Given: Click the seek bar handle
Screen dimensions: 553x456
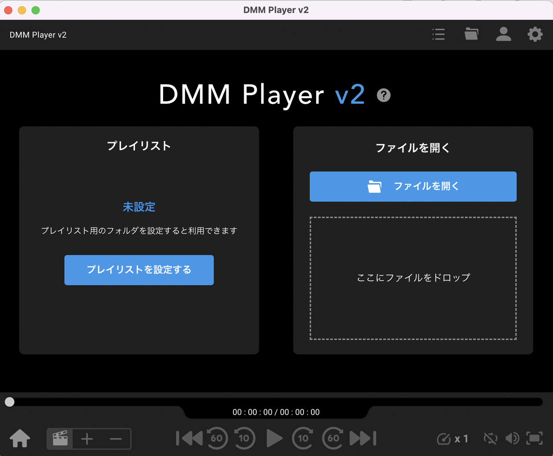Looking at the screenshot, I should coord(9,402).
